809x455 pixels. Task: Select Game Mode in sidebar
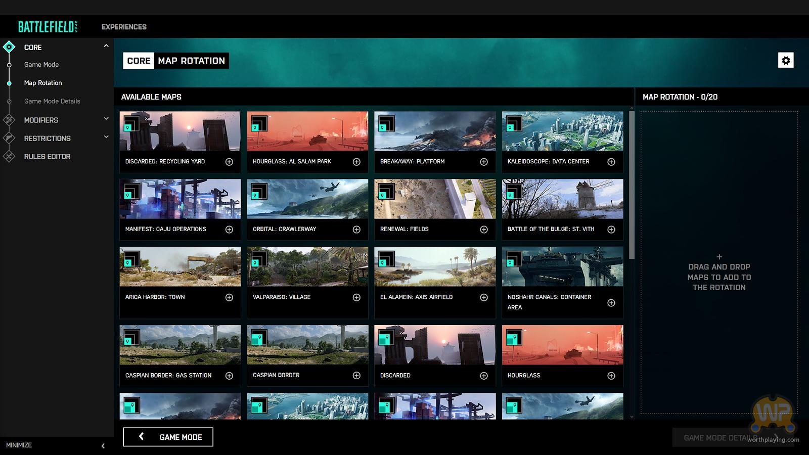pos(41,65)
